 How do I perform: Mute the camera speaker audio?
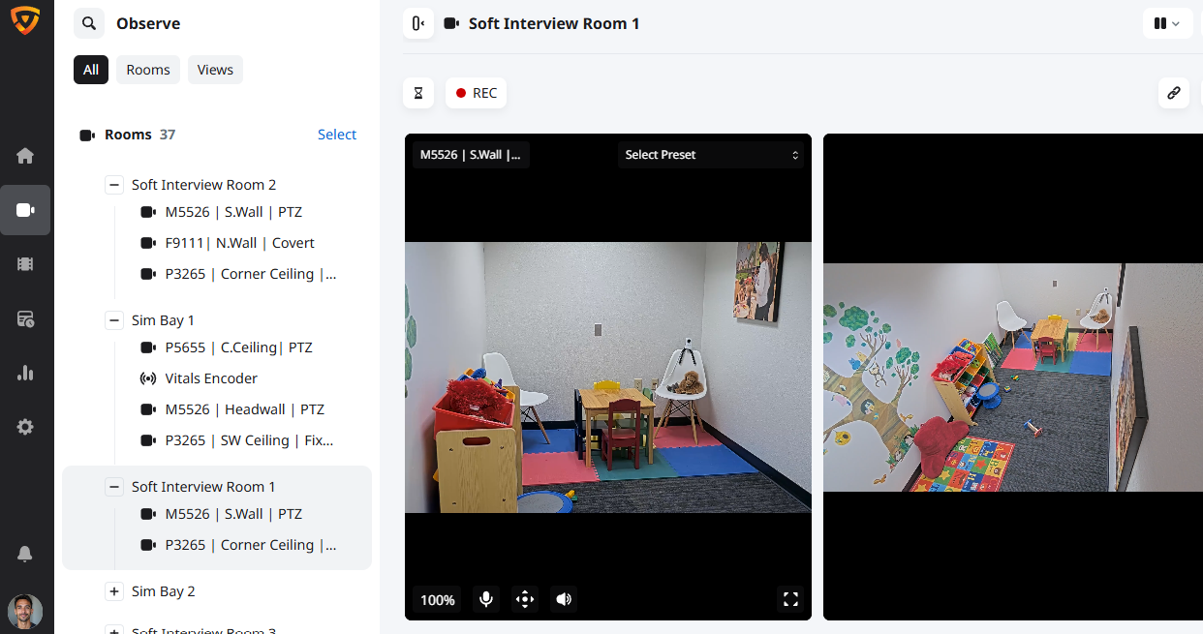click(x=564, y=599)
